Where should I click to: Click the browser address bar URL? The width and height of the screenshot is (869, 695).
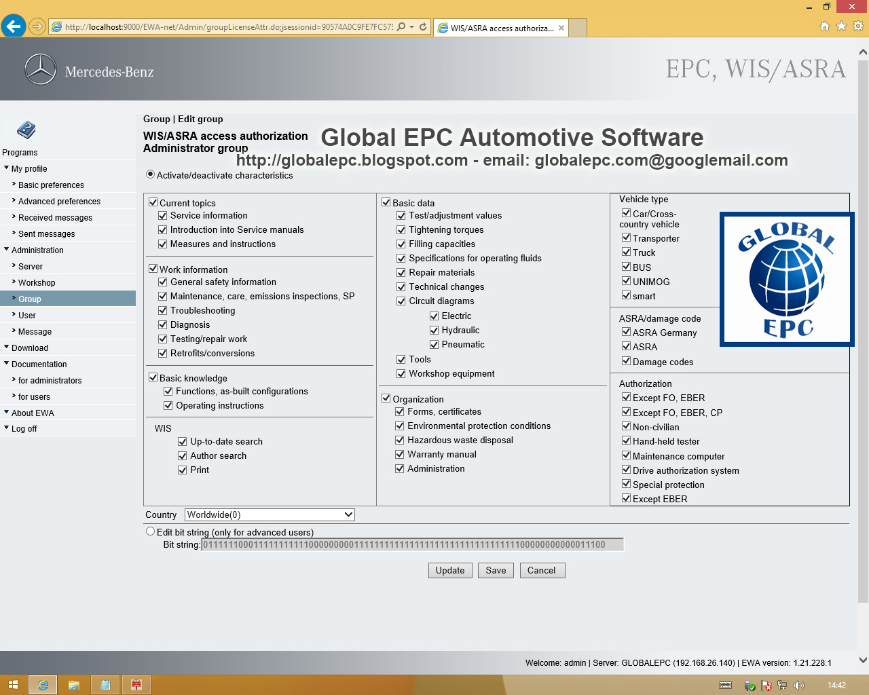pyautogui.click(x=229, y=27)
